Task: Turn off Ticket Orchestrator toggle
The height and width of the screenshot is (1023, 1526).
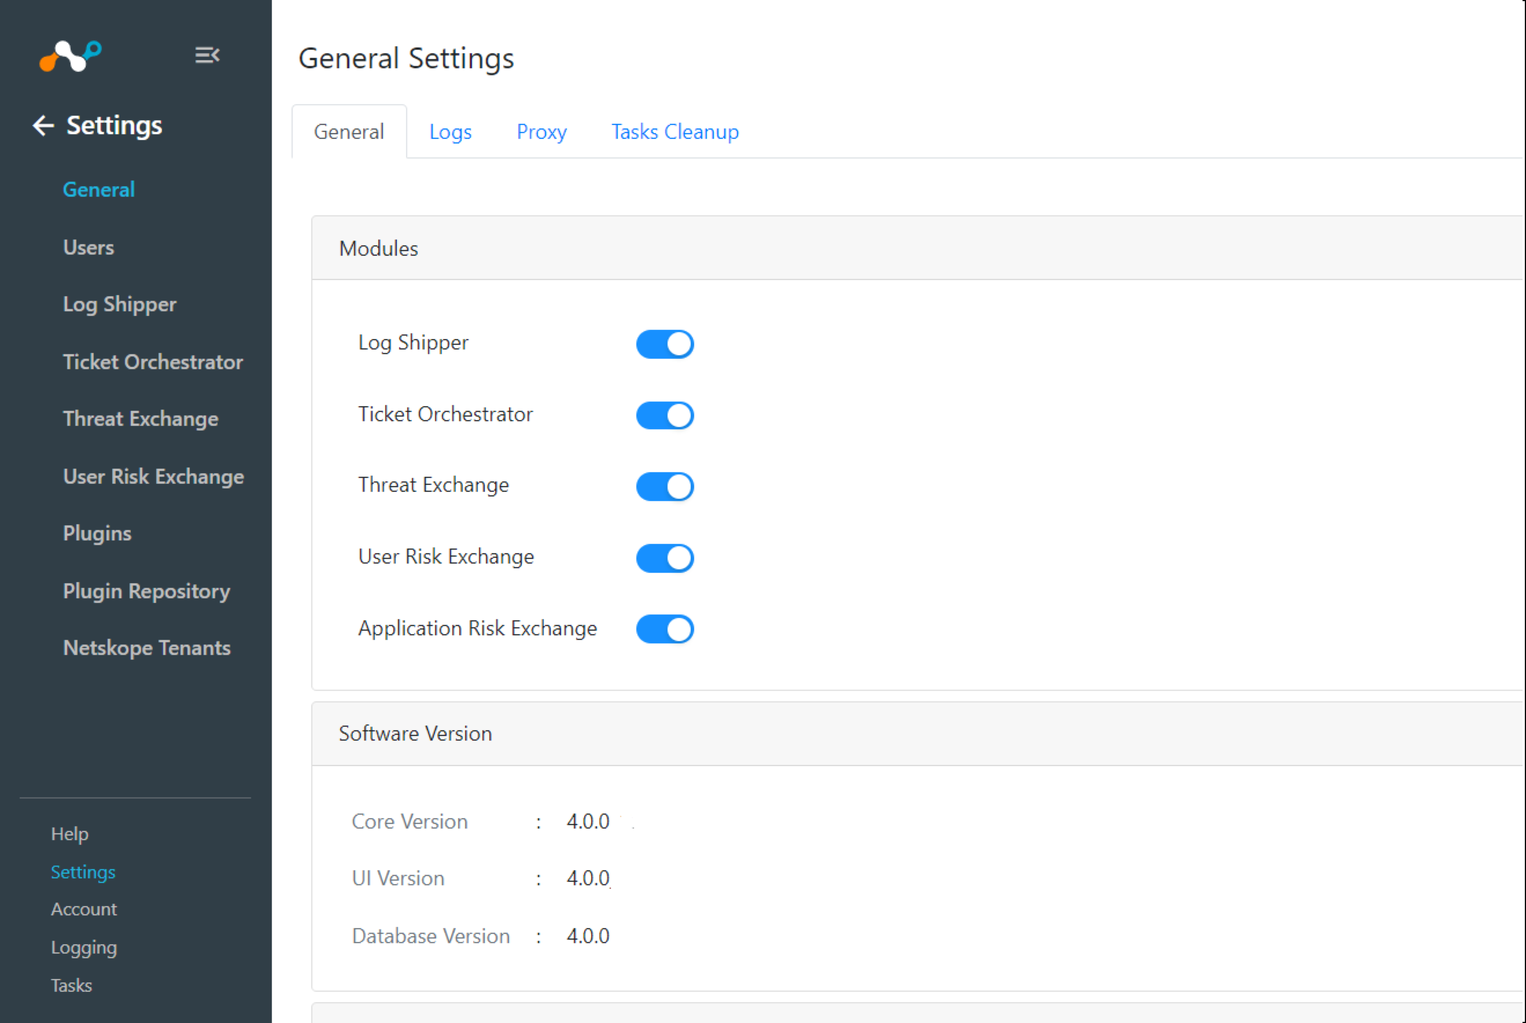Action: coord(665,415)
